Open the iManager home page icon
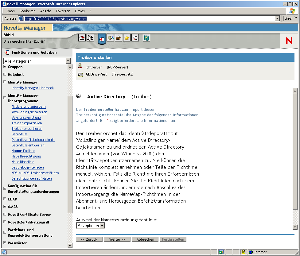The width and height of the screenshot is (300, 256). click(82, 37)
